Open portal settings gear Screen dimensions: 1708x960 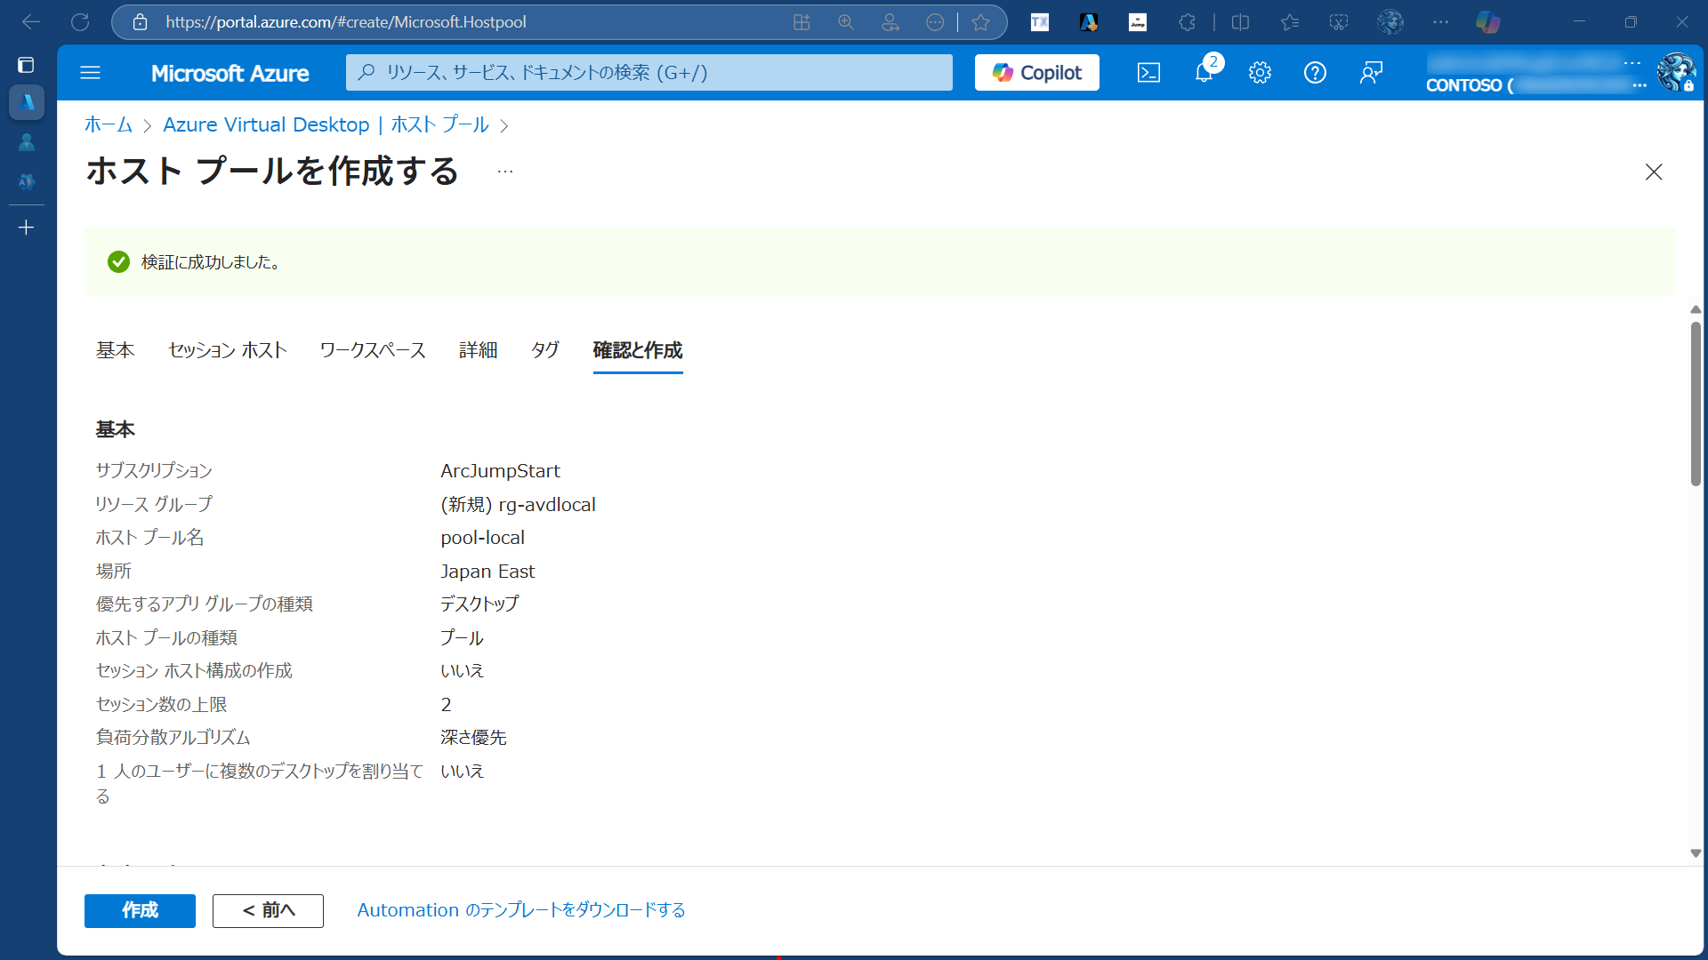tap(1260, 73)
